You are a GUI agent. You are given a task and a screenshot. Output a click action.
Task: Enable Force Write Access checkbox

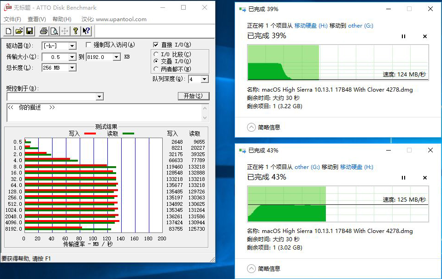(88, 45)
